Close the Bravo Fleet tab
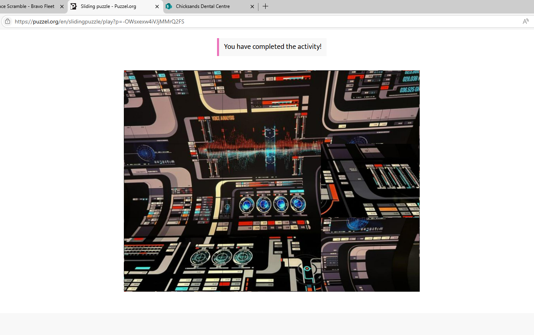This screenshot has height=335, width=534. pyautogui.click(x=62, y=6)
